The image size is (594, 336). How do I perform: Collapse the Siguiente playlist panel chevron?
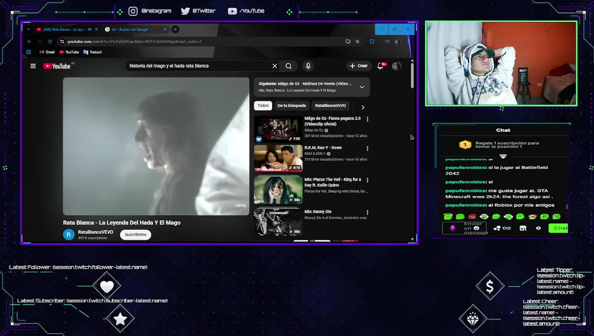(x=362, y=87)
